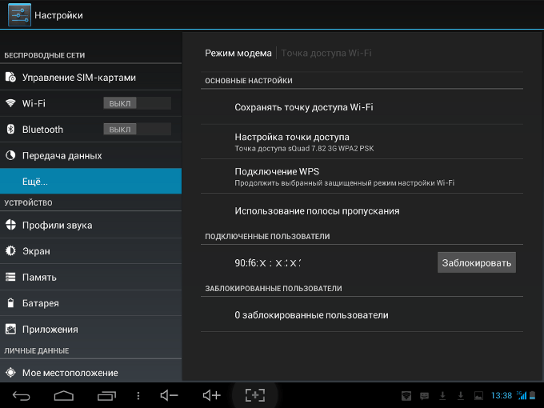This screenshot has width=544, height=408.
Task: Tap the Data usage pie icon
Action: tap(10, 155)
